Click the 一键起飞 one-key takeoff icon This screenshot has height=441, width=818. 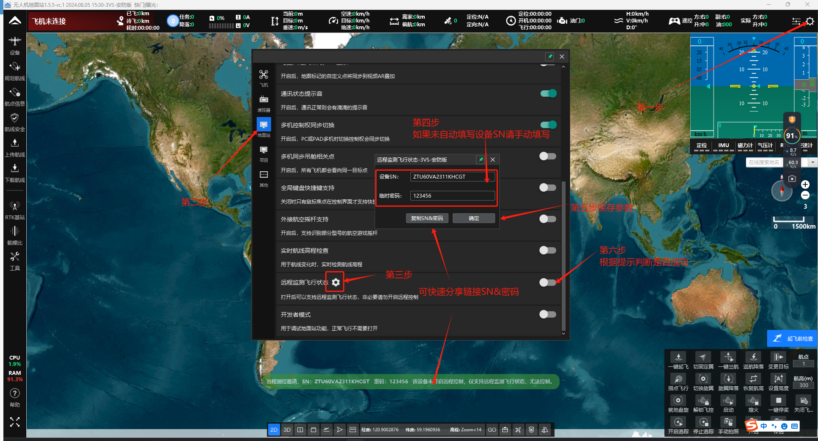(678, 357)
